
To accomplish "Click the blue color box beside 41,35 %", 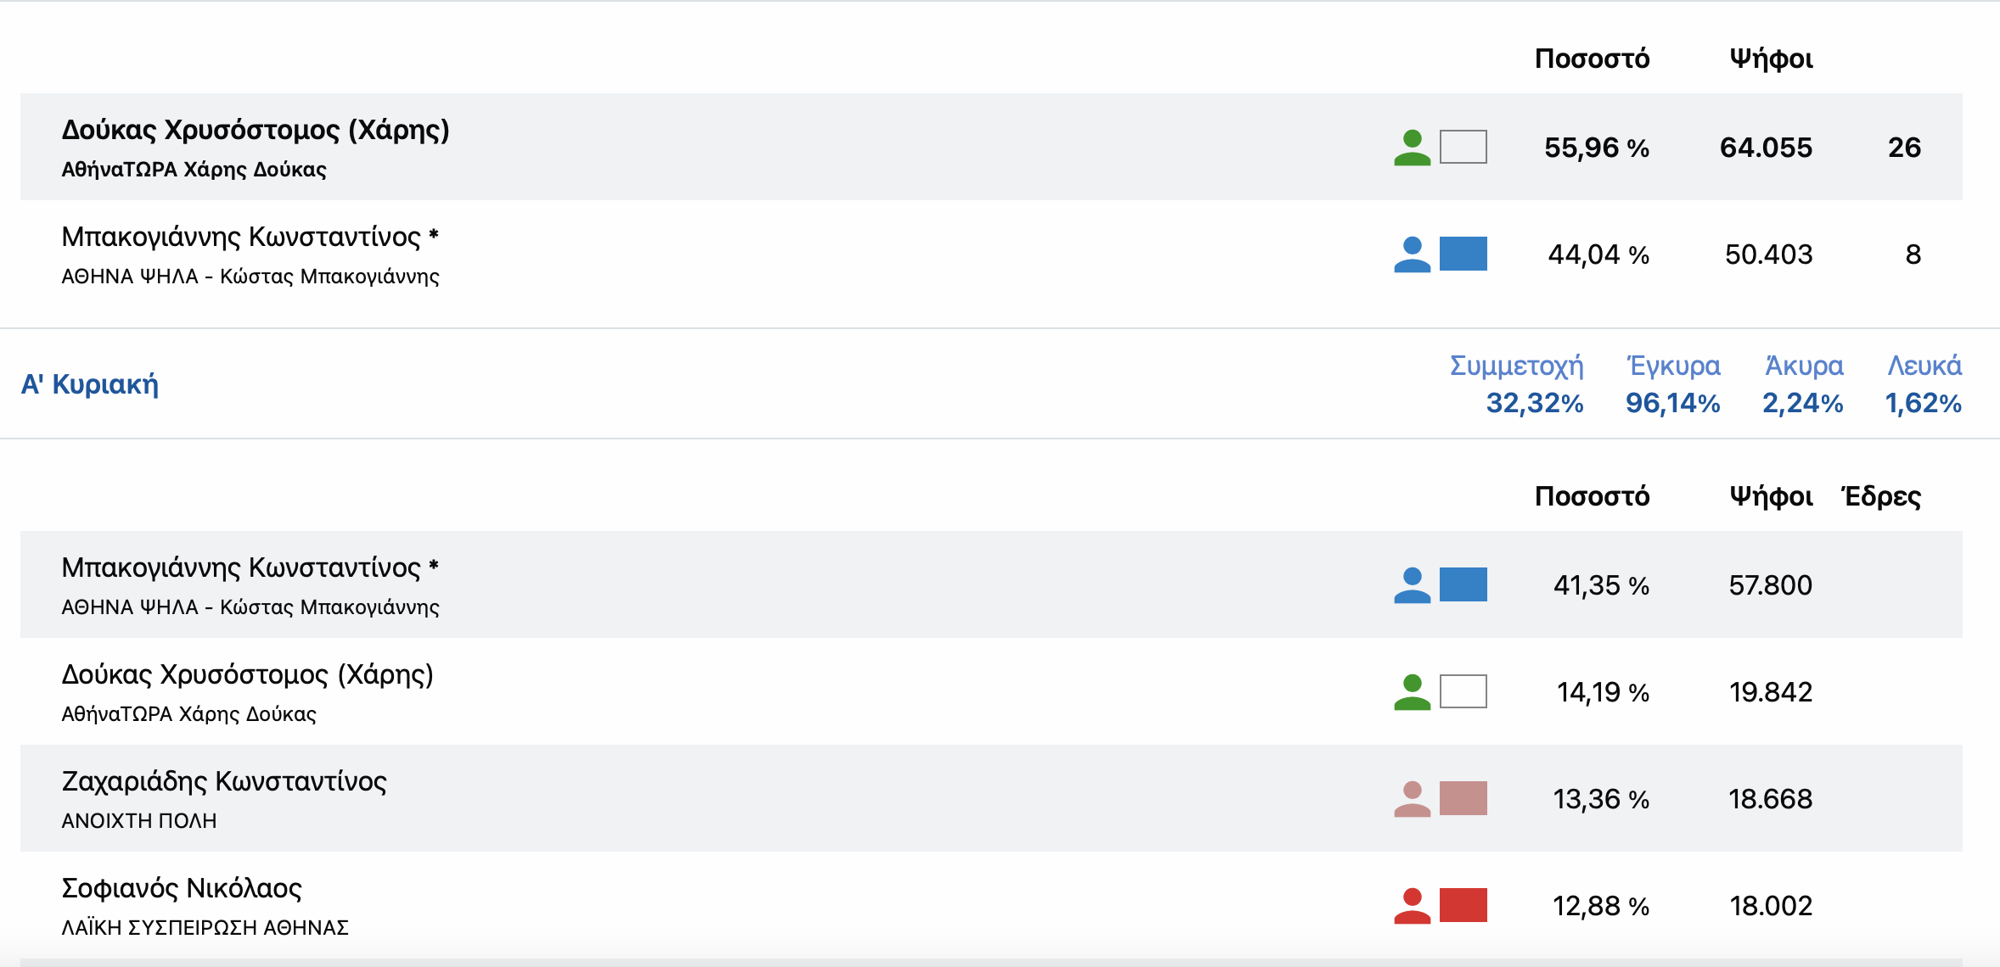I will tap(1463, 584).
